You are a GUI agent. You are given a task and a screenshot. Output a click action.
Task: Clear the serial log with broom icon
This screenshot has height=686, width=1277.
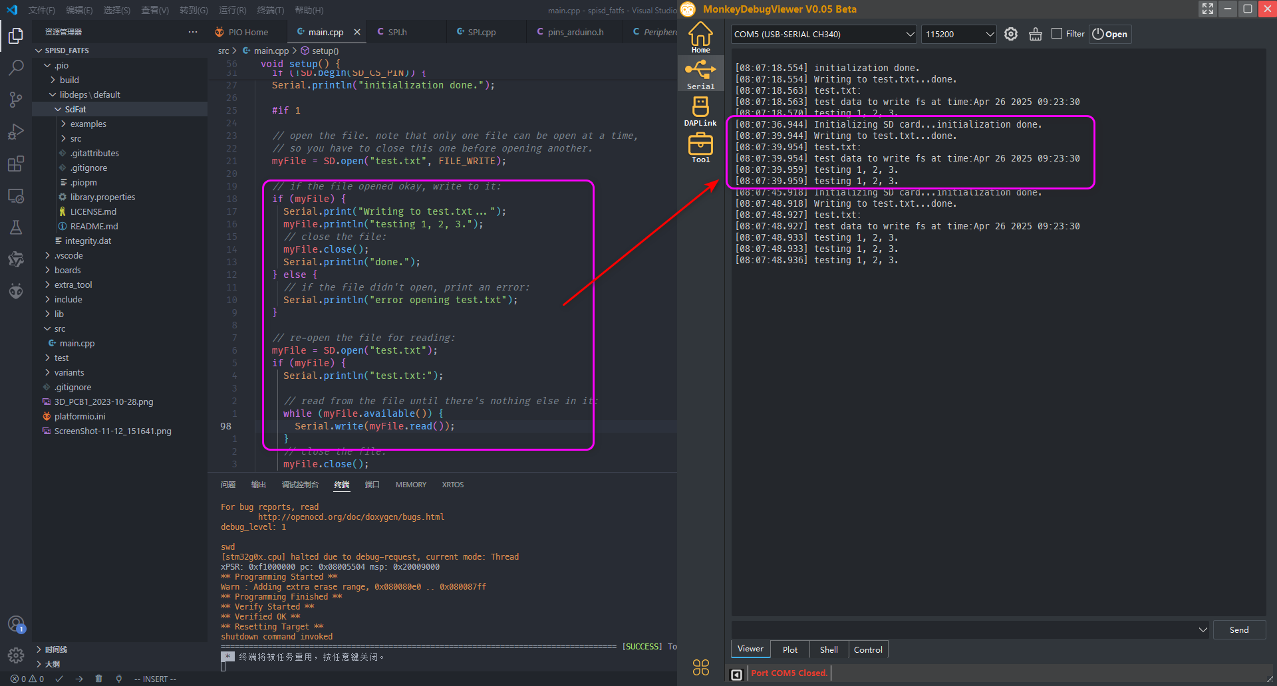click(x=1036, y=34)
